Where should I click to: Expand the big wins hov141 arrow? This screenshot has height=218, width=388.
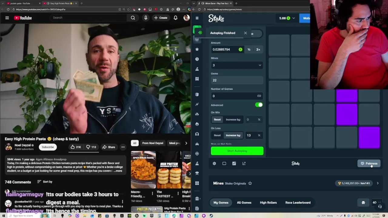tap(378, 183)
